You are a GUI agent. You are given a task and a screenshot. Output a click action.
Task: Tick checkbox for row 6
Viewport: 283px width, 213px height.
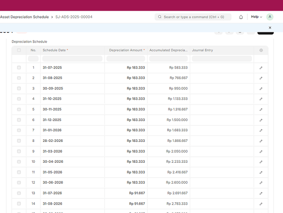[x=19, y=120]
